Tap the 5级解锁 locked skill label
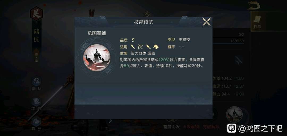Image resolution: width=287 pixels, height=136 pixels. point(191,127)
